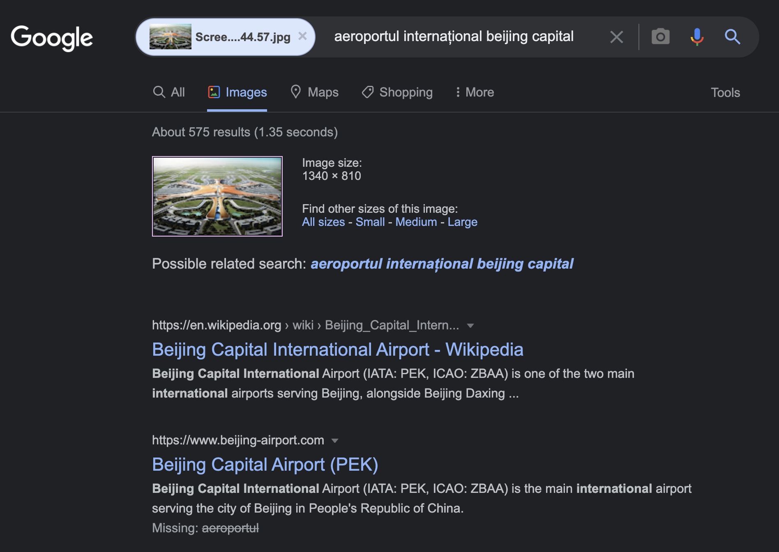Find Medium sizes of this image
This screenshot has width=779, height=552.
pos(416,222)
